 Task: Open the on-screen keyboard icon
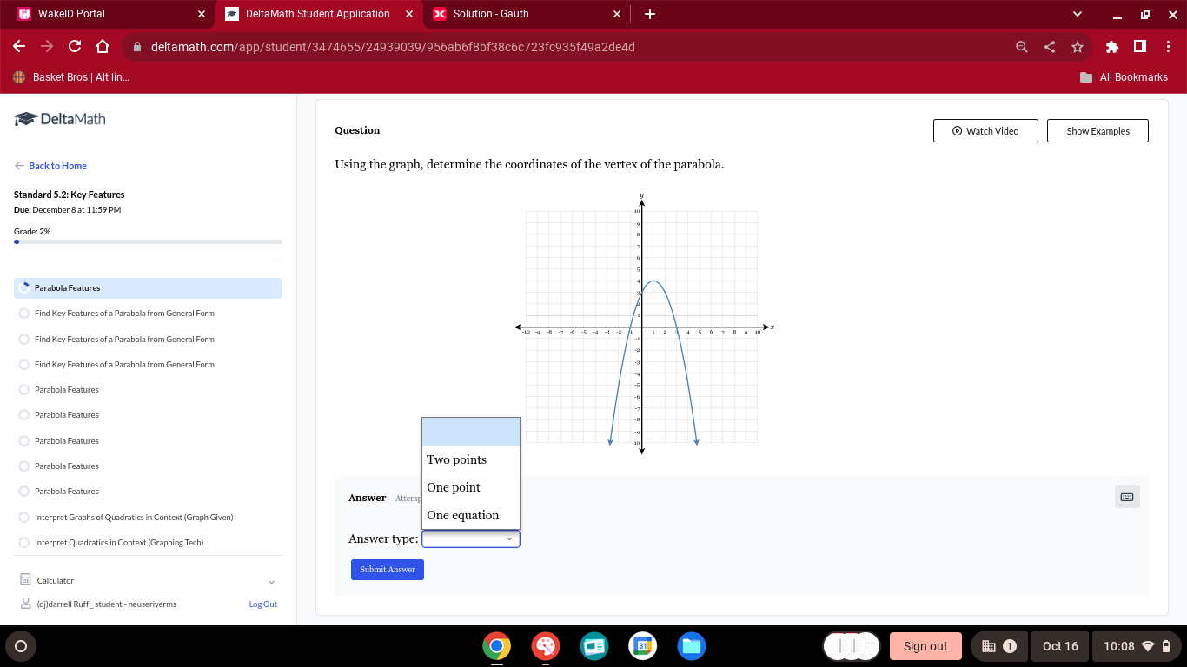coord(1127,497)
